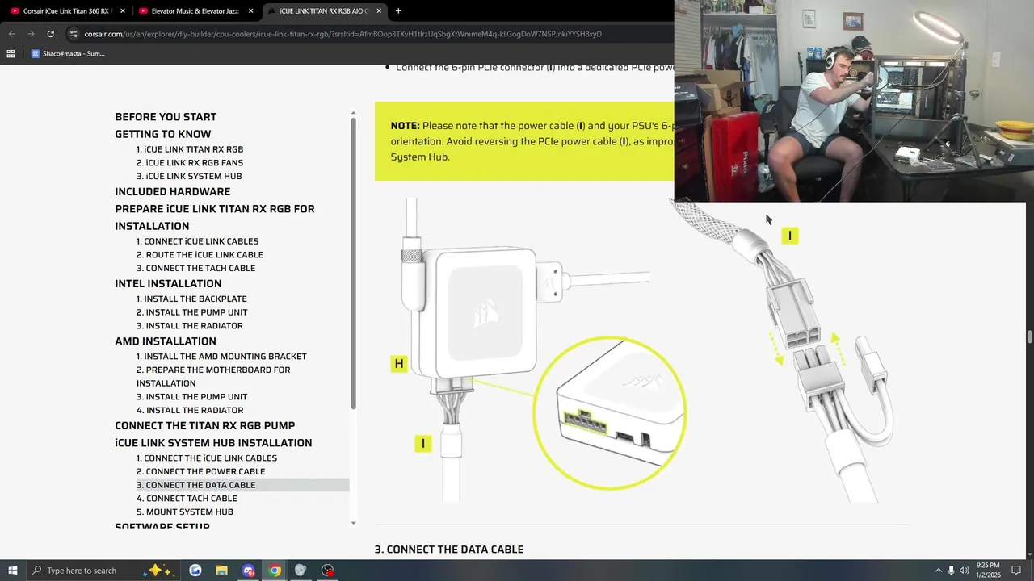Select 1. INSTALL THE BACKPLATE
This screenshot has width=1034, height=581.
191,299
